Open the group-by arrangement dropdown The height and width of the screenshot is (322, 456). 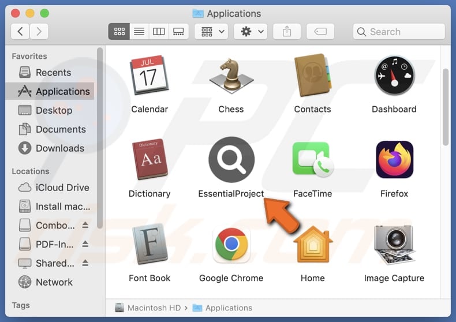click(x=211, y=31)
